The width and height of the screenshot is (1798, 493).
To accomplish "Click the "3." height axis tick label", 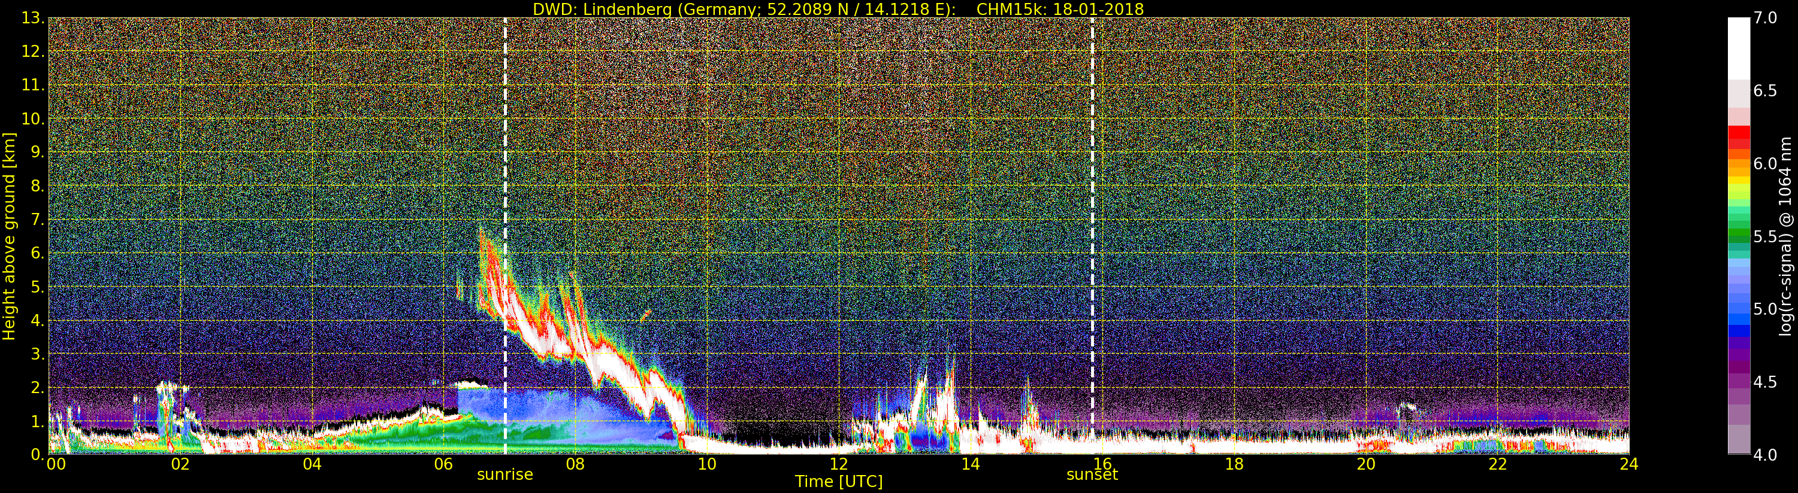I will [x=38, y=354].
